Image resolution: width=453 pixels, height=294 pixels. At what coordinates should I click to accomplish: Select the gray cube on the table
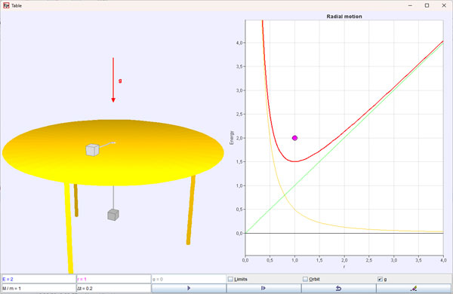[x=92, y=150]
